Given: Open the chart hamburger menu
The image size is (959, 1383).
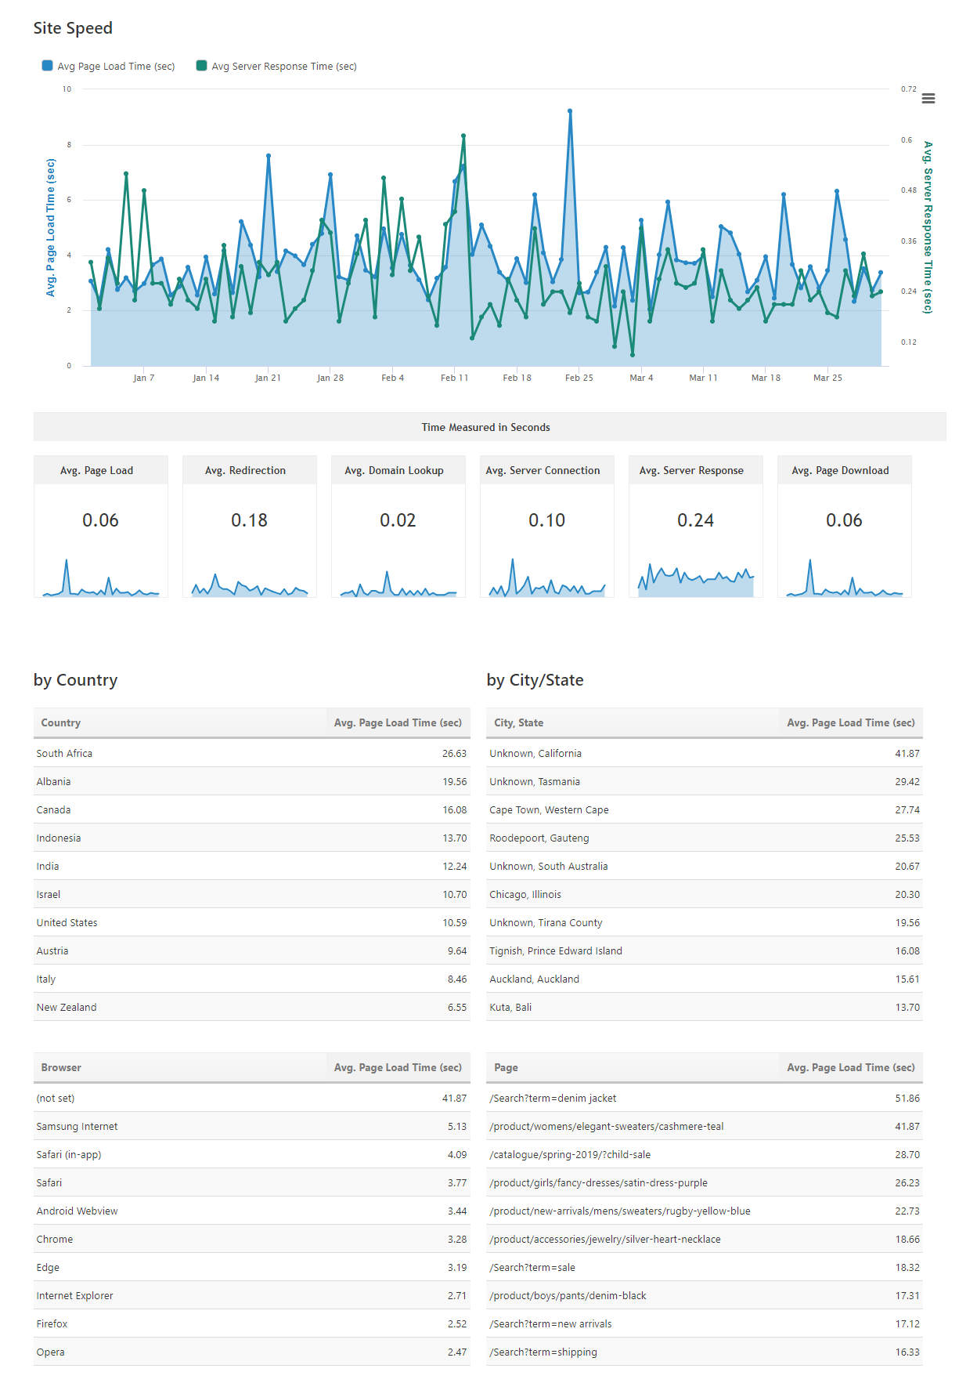Looking at the screenshot, I should [928, 98].
